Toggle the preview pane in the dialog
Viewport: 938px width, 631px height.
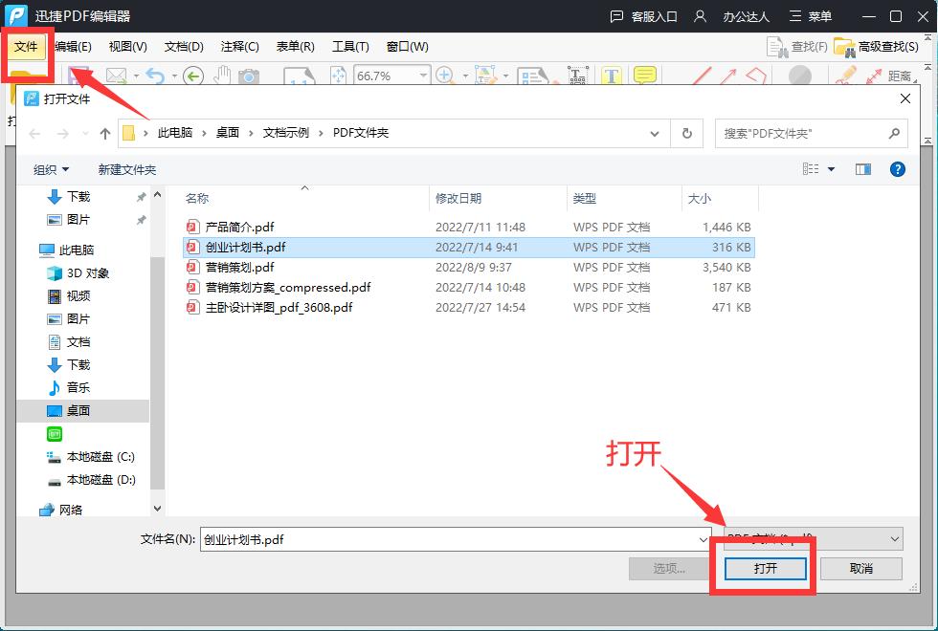862,168
